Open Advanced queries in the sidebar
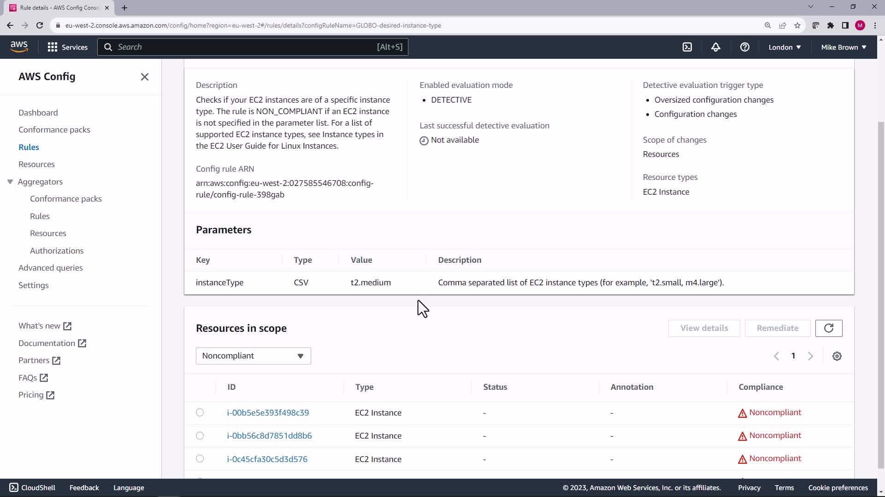 point(51,268)
